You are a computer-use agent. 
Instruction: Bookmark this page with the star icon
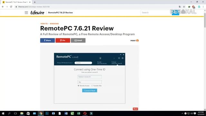coord(184,7)
